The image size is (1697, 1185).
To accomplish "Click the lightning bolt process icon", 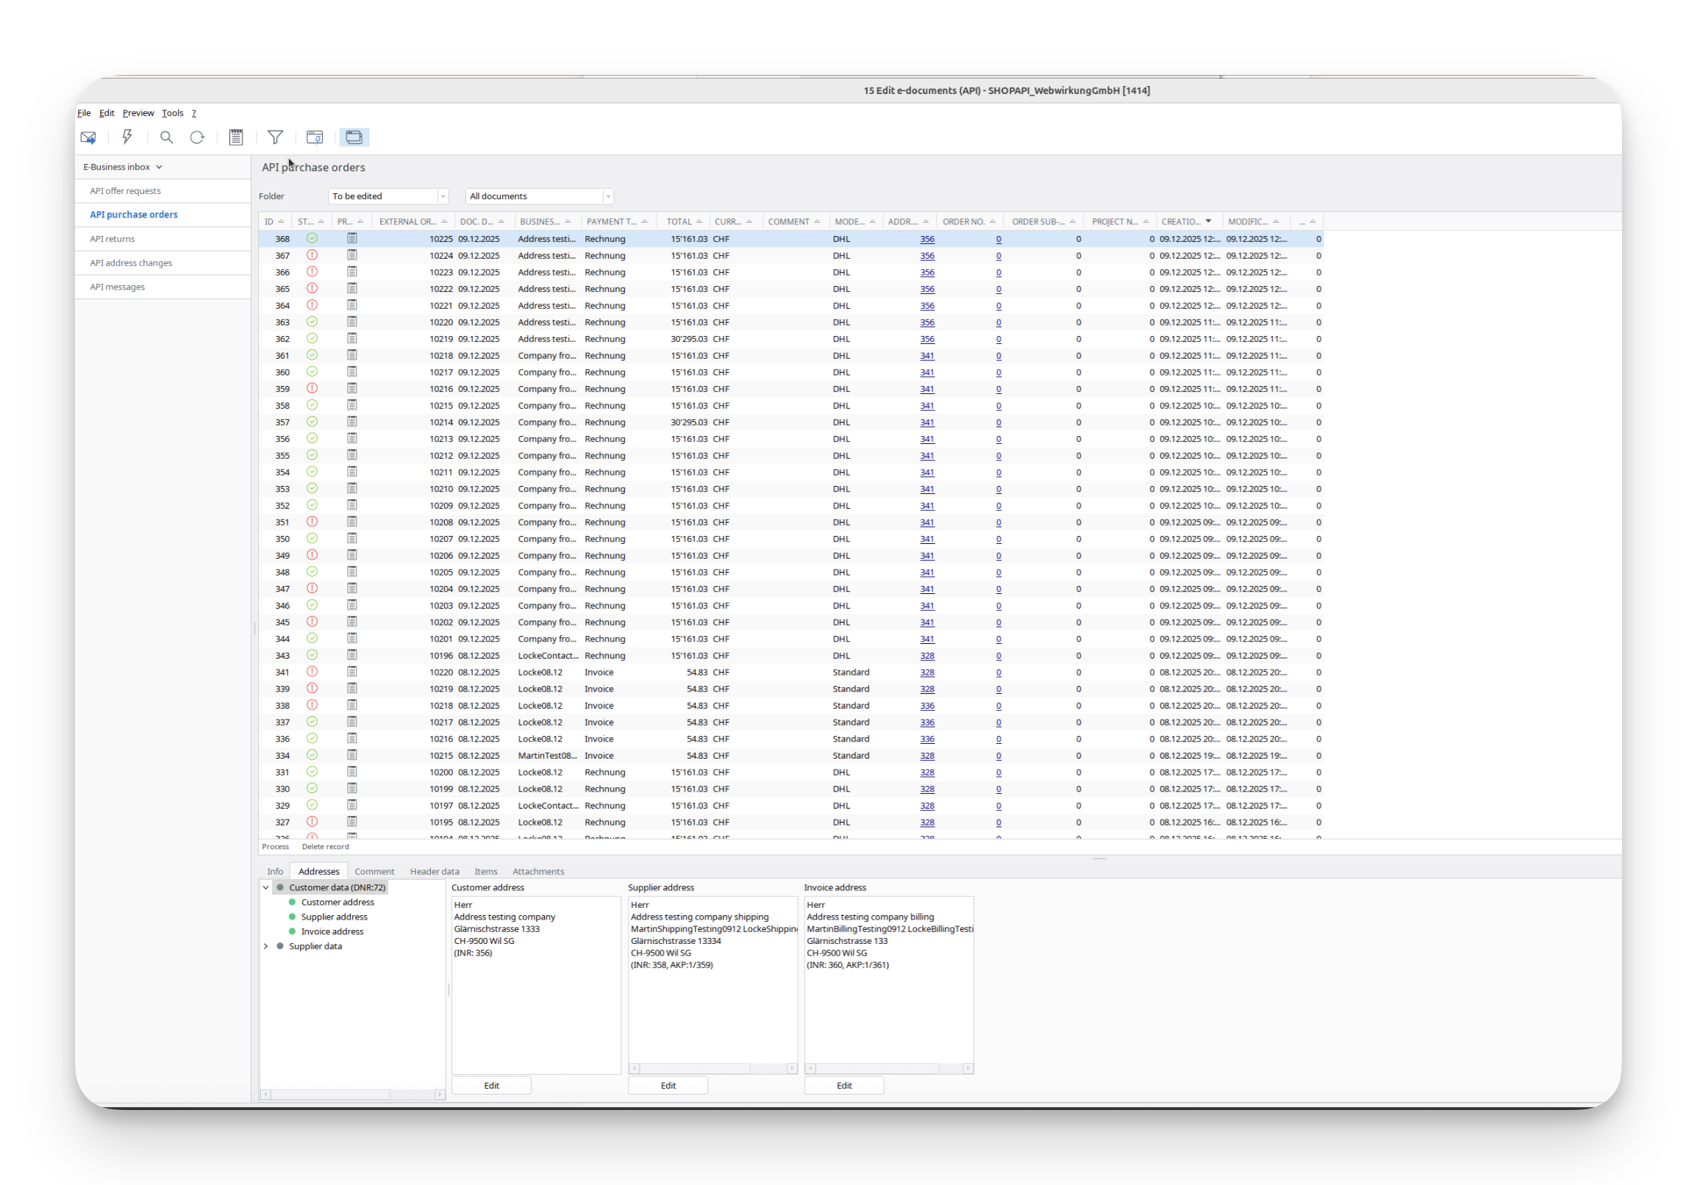I will pos(127,137).
